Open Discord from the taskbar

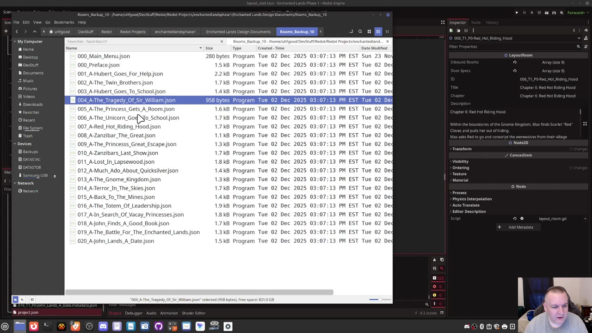(103, 327)
